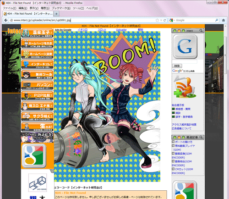Image resolution: width=229 pixels, height=199 pixels.
Task: Open the Home page icon
Action: (224, 20)
